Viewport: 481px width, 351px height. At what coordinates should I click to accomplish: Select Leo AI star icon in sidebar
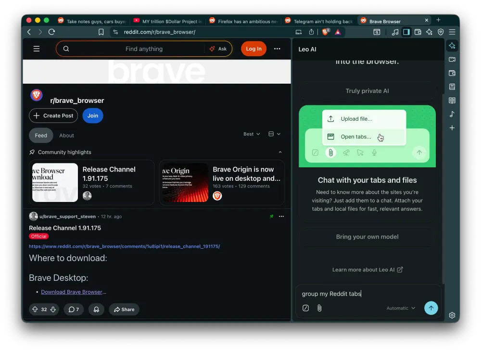(x=452, y=46)
